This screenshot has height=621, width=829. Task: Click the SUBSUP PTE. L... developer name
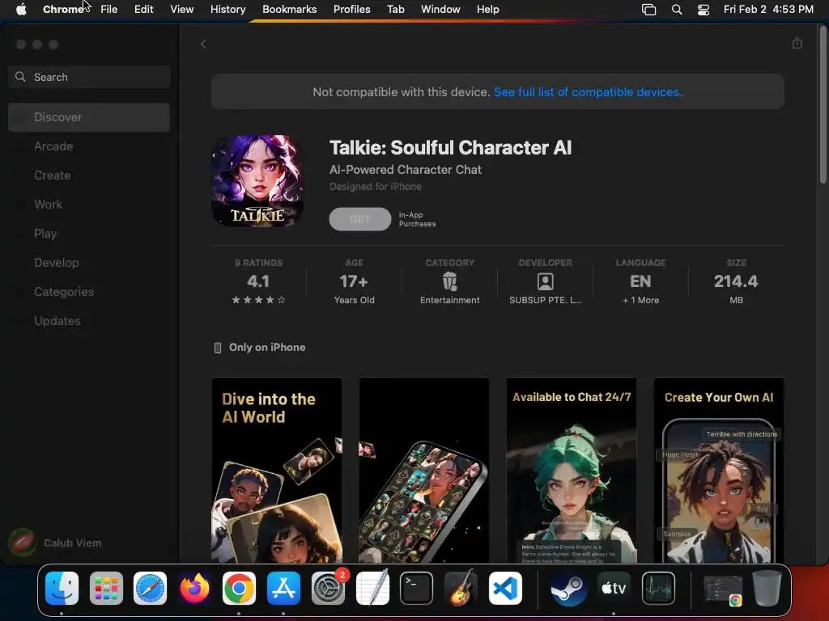(x=545, y=300)
